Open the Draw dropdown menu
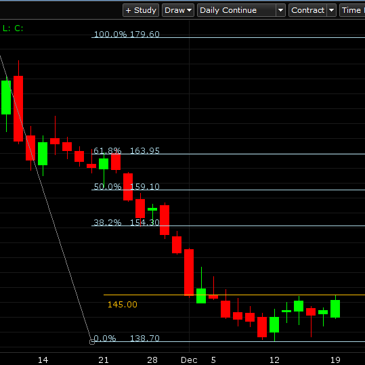Viewport: 365px width, 365px height. [x=178, y=10]
